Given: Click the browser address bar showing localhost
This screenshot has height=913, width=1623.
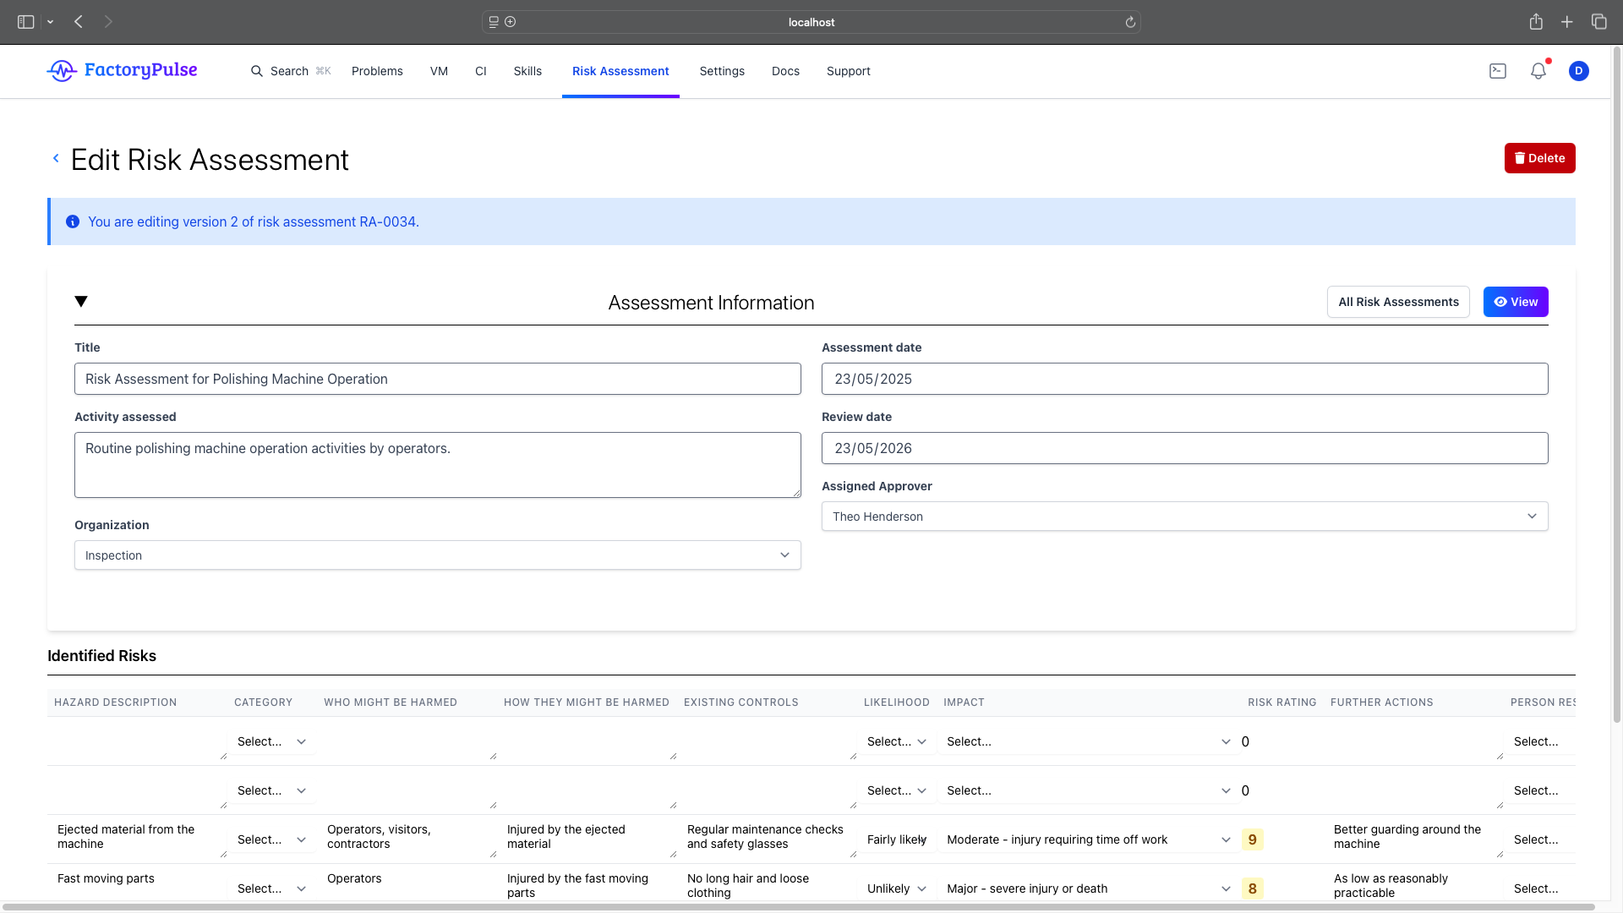Looking at the screenshot, I should pos(811,22).
